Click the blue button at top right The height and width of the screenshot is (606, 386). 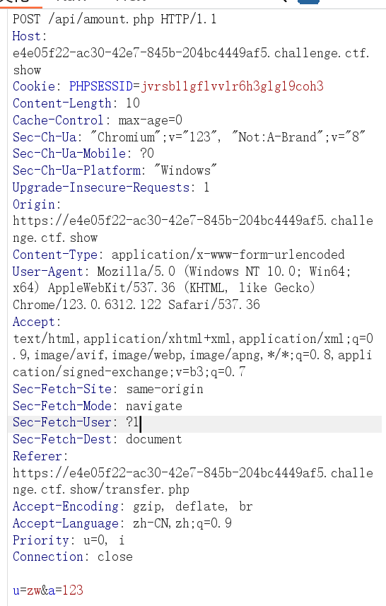pyautogui.click(x=308, y=1)
